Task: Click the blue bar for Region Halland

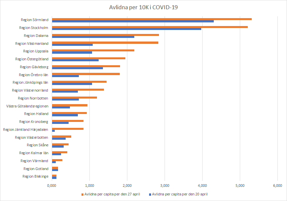Action: coord(65,115)
